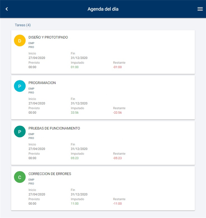The image size is (206, 218).
Task: Click restante value -33:56 in Programacion card
Action: coord(117,113)
